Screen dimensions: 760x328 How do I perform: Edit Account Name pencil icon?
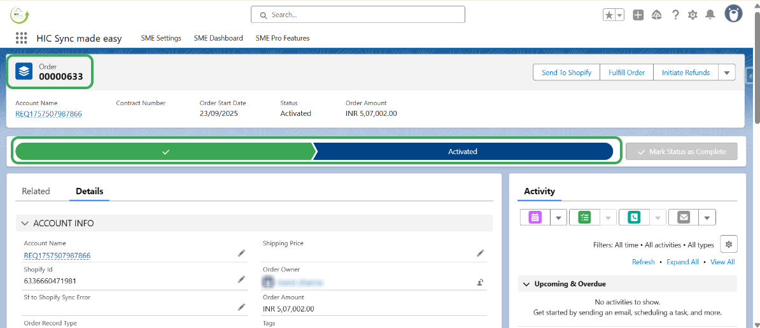pos(241,253)
